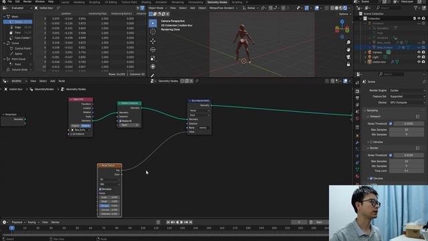
Task: Open the Feature Set dropdown
Action: tap(407, 96)
